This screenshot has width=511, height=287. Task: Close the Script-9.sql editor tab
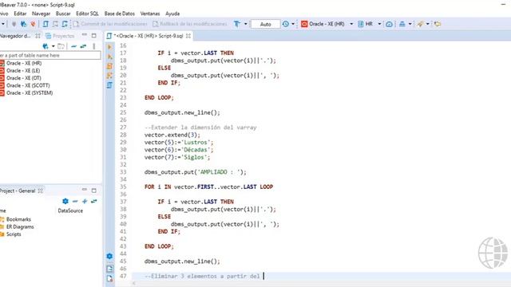coord(188,36)
